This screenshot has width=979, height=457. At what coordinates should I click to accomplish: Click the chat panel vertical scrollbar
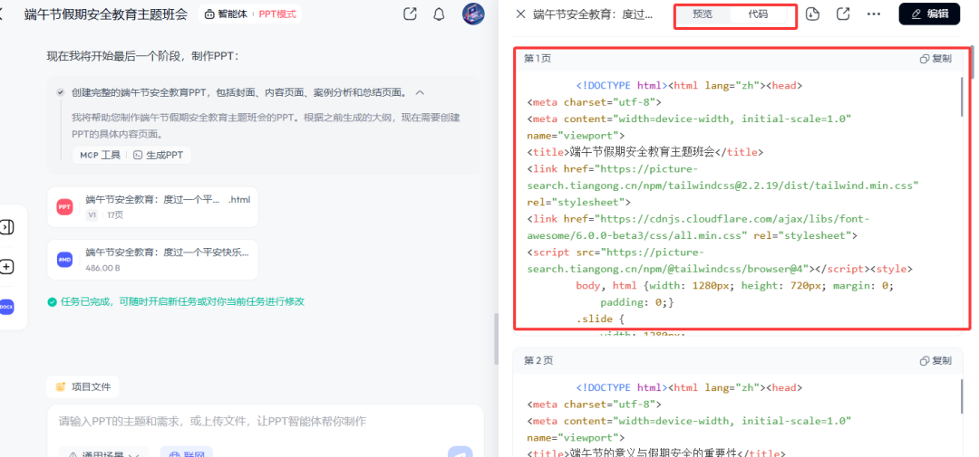495,338
